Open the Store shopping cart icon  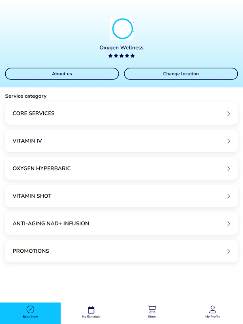click(x=152, y=309)
